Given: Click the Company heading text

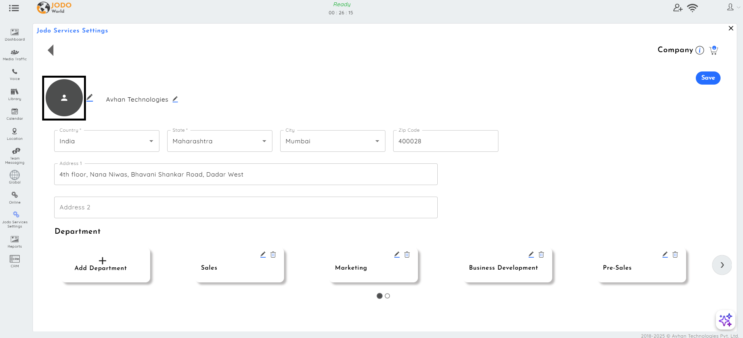Looking at the screenshot, I should [675, 50].
